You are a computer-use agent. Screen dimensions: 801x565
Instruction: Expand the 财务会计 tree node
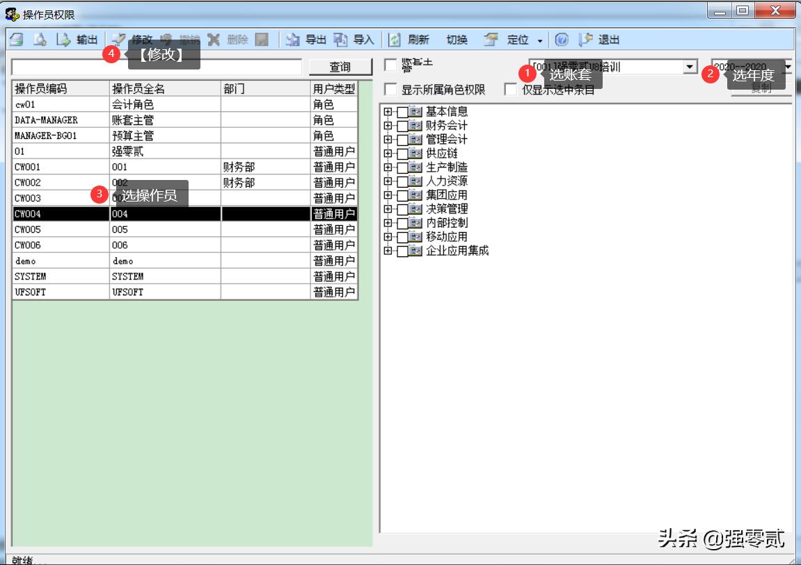(389, 125)
